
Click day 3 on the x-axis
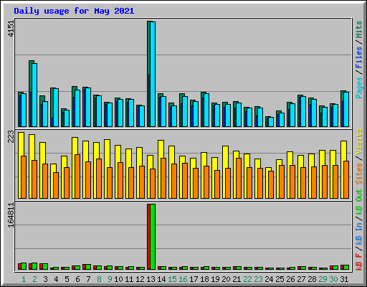click(x=45, y=279)
